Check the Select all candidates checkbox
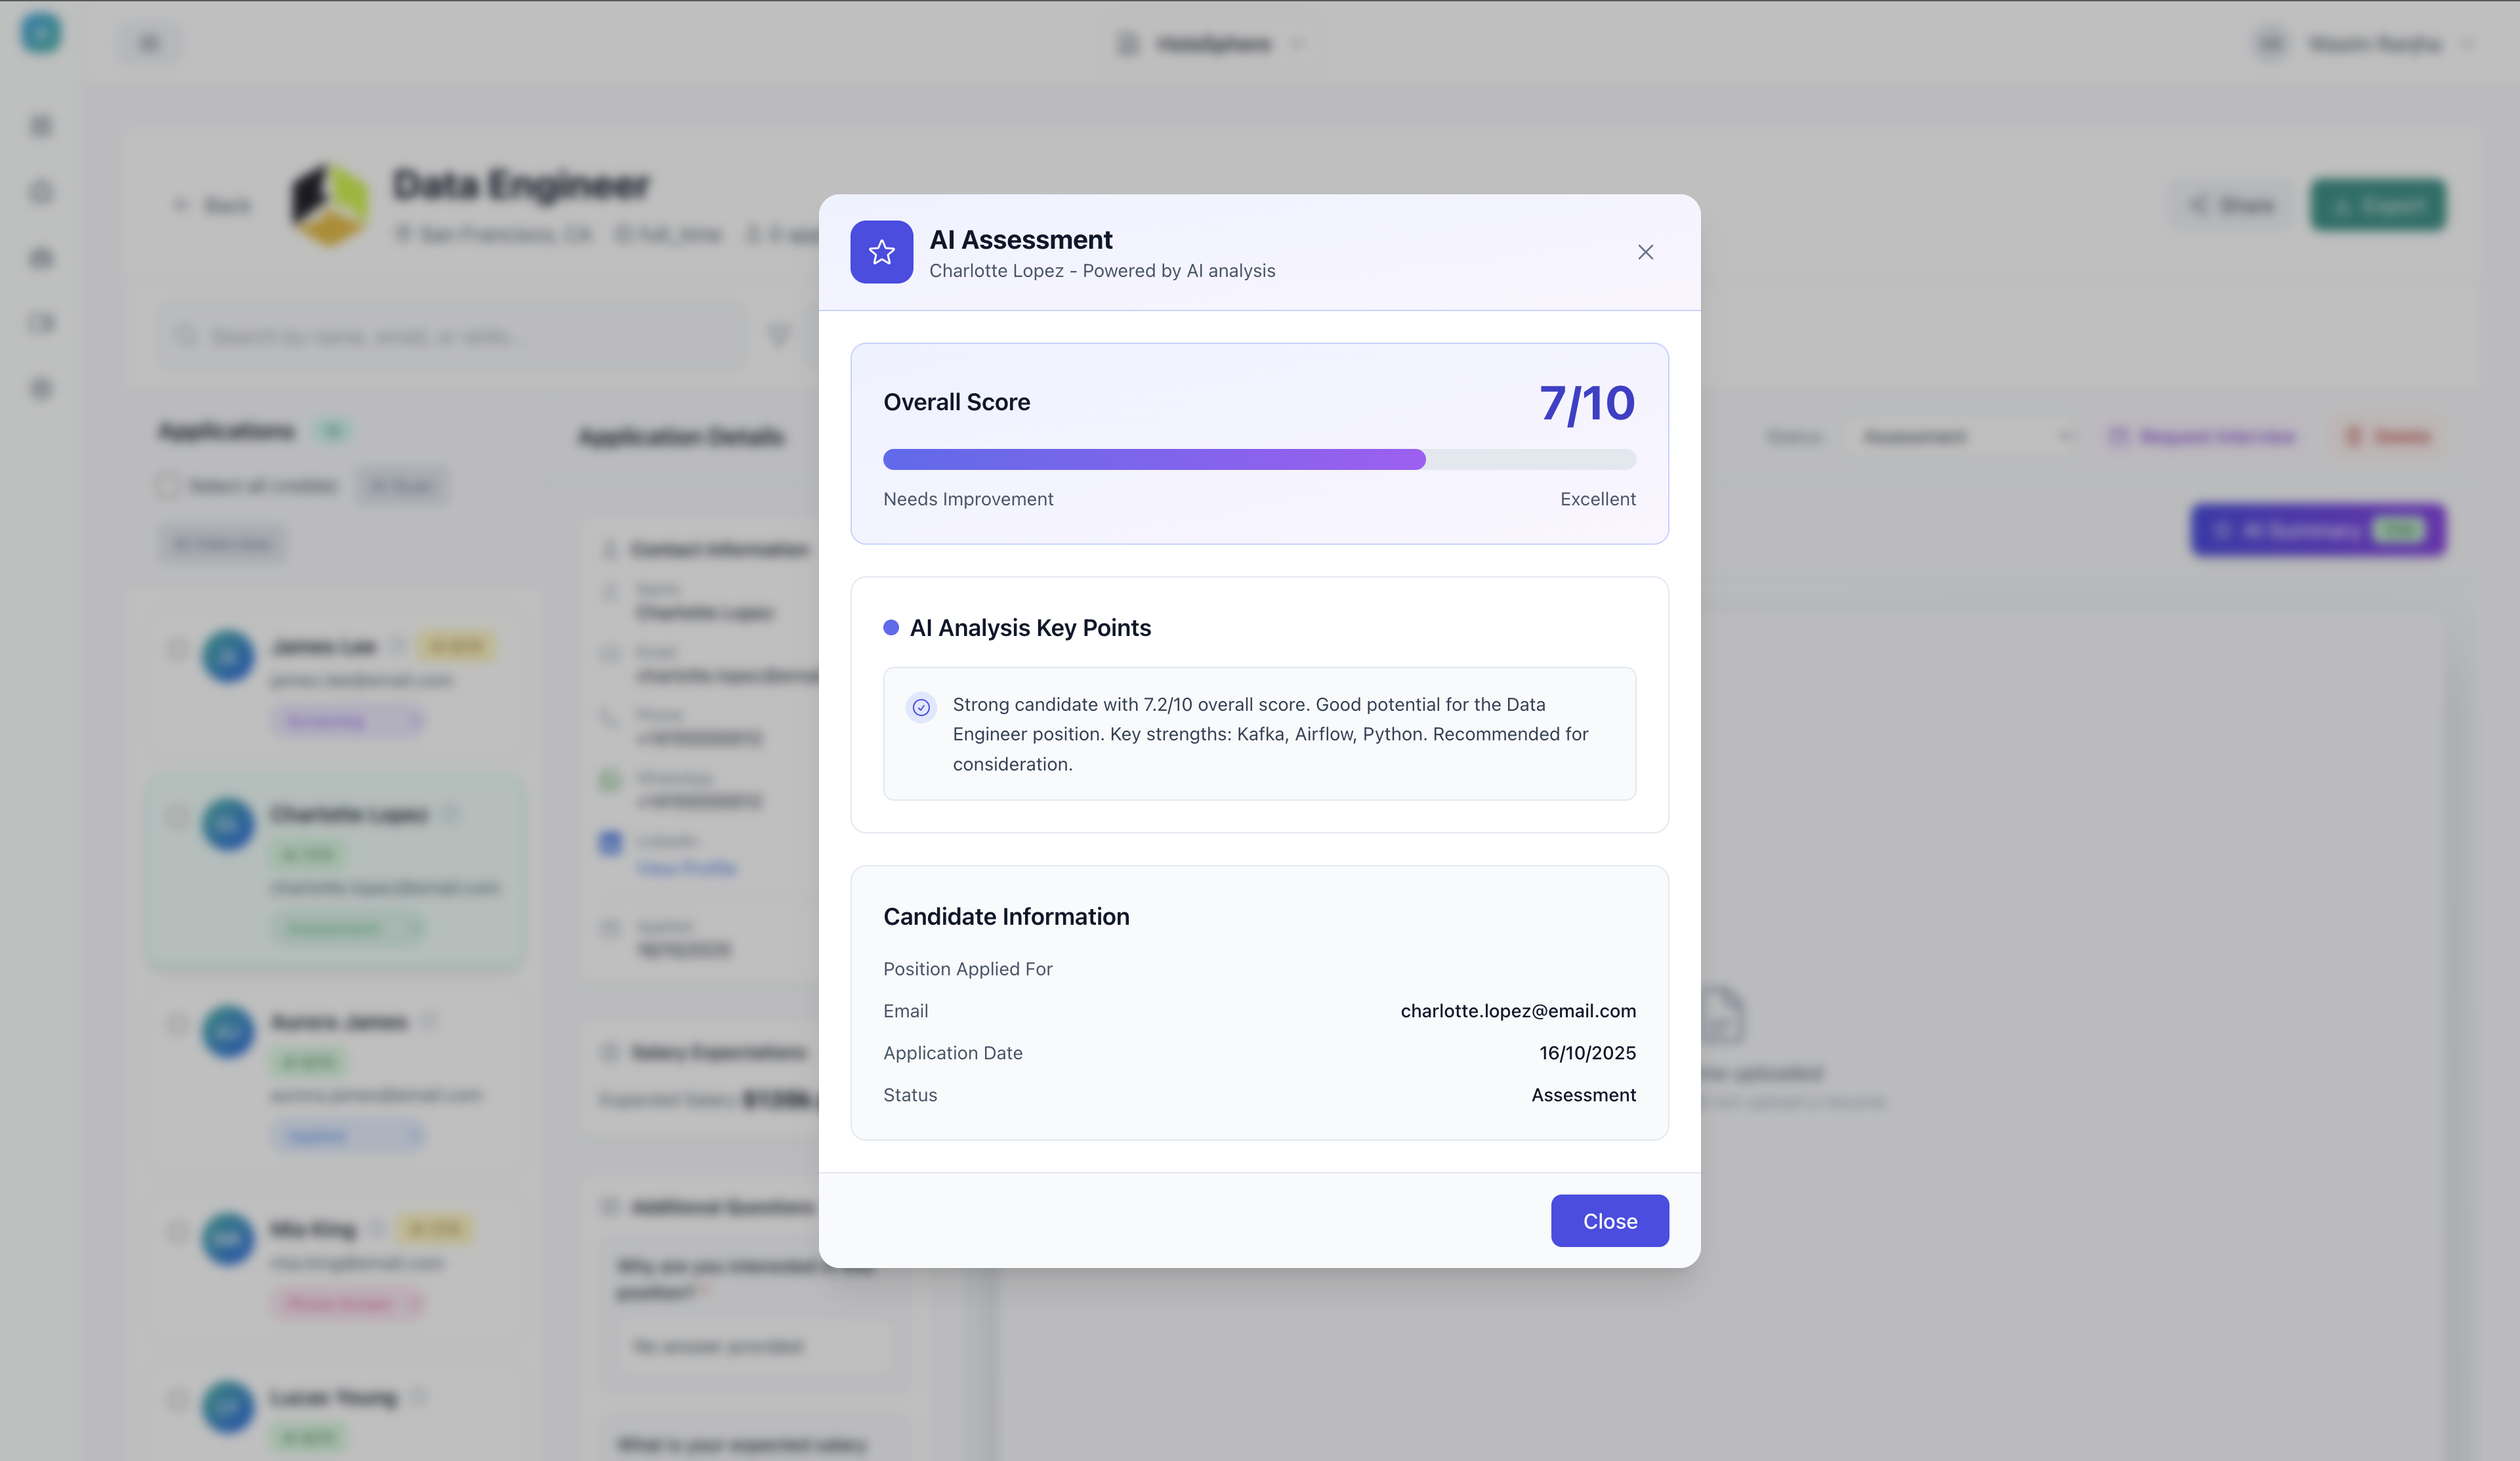Screen dimensions: 2520x1461 point(168,485)
